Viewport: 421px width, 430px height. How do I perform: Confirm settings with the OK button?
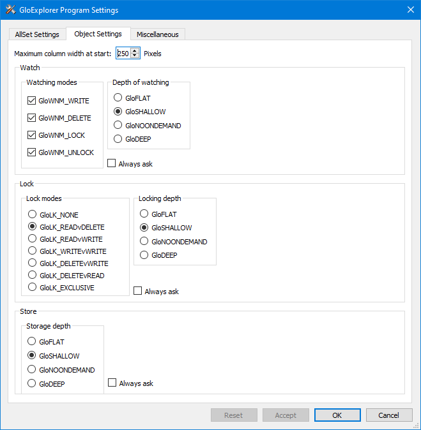point(337,415)
